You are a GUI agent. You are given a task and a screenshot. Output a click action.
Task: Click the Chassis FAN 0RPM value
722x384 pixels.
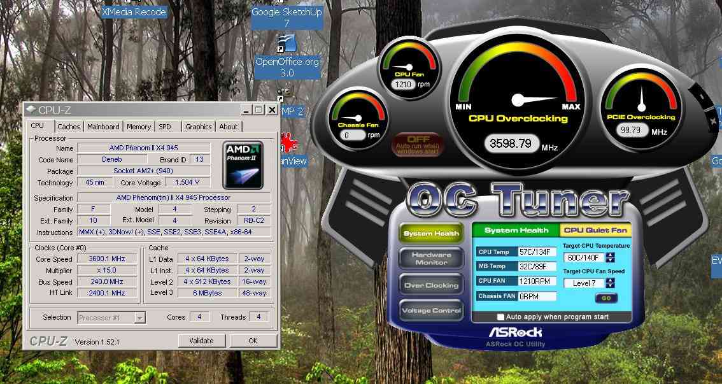[537, 296]
